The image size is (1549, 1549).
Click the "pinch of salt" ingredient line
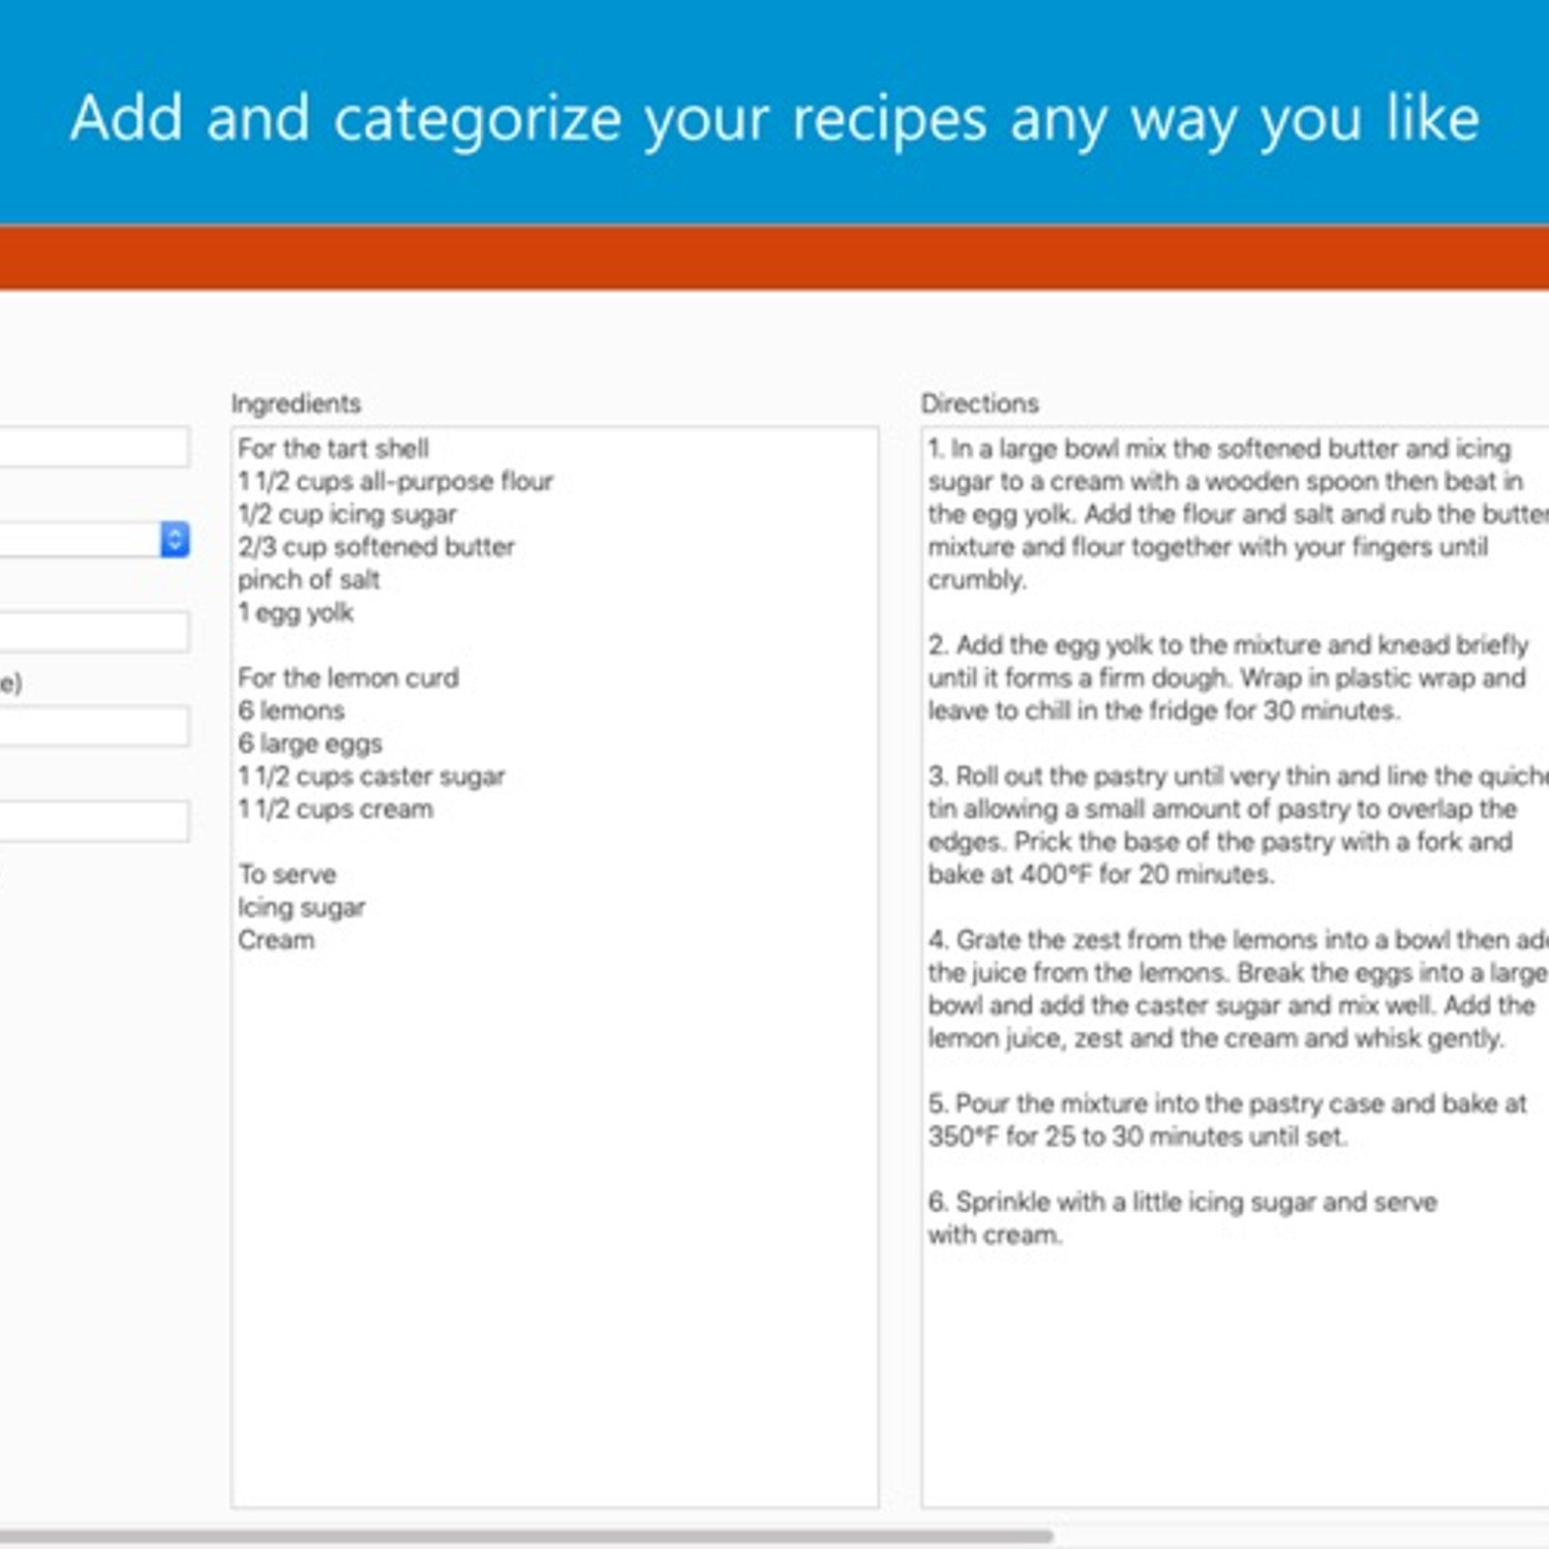310,580
